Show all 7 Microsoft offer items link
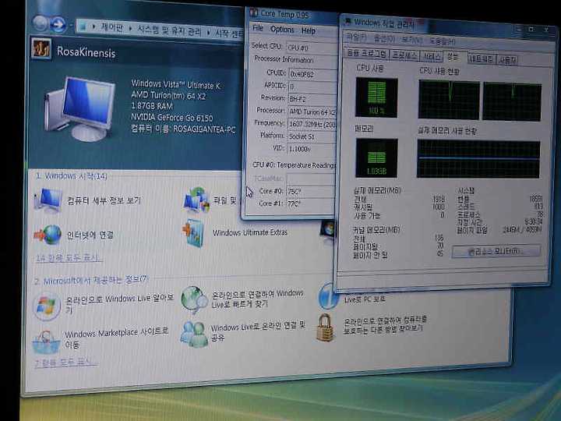The height and width of the screenshot is (421, 561). (x=65, y=363)
